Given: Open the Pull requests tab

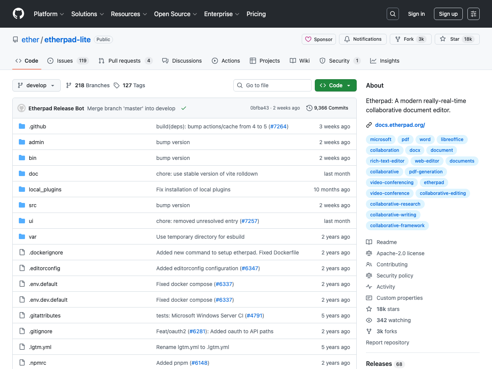Looking at the screenshot, I should 125,61.
